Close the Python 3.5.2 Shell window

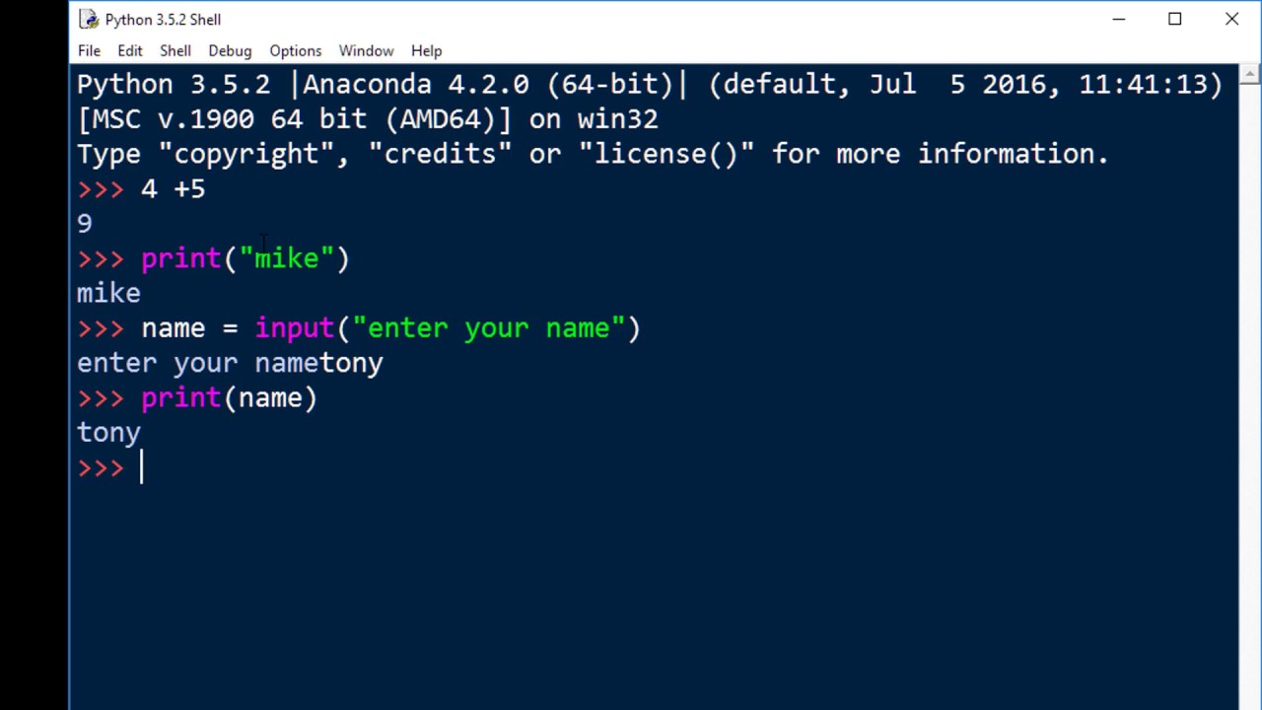click(1231, 20)
